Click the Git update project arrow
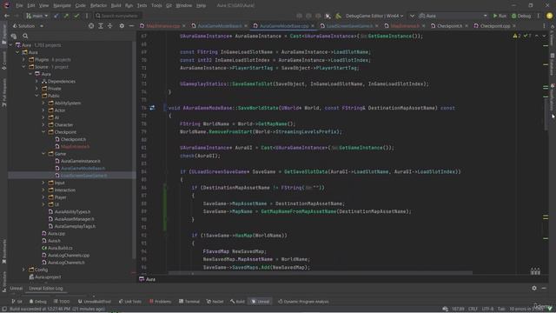Screen dimensions: 556x313 pyautogui.click(x=56, y=16)
